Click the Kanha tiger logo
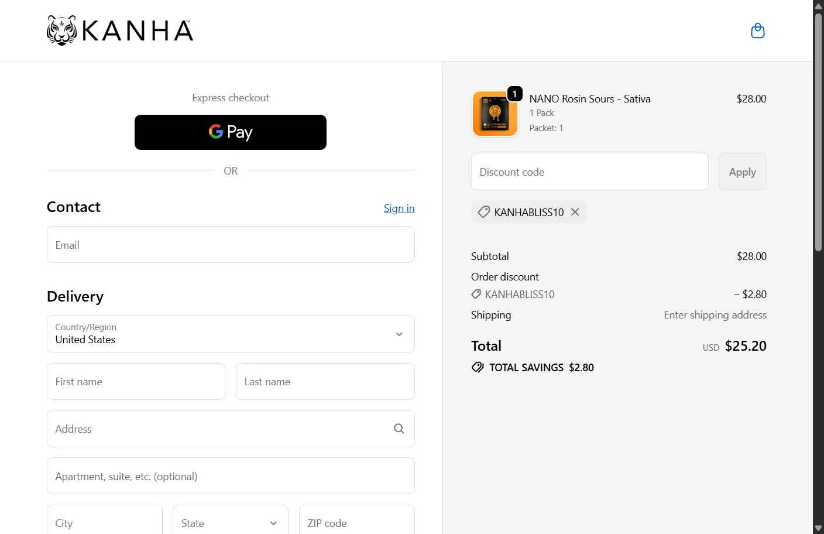Viewport: 824px width, 534px height. point(120,30)
